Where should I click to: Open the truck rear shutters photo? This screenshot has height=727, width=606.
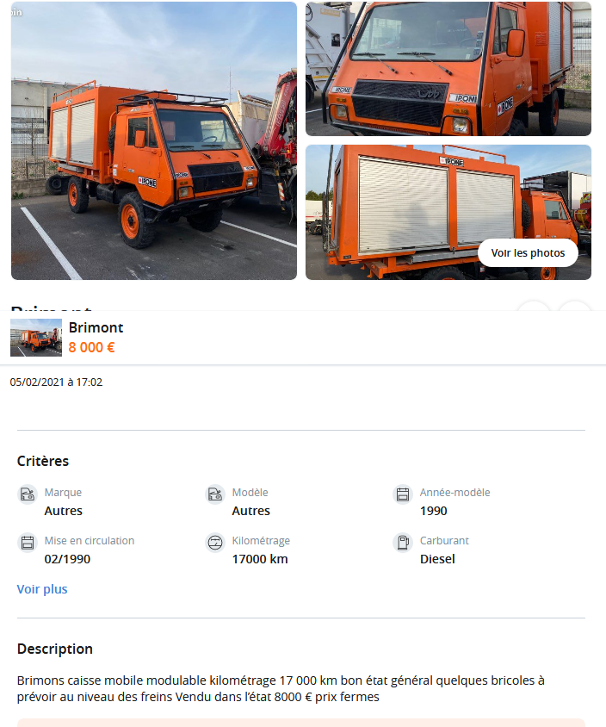(448, 213)
